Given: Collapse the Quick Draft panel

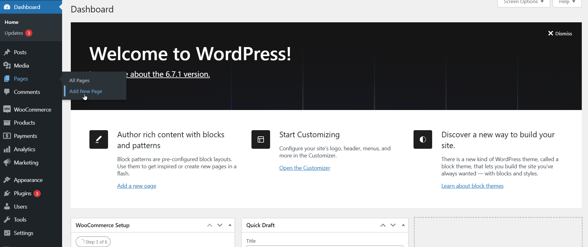Looking at the screenshot, I should tap(403, 225).
